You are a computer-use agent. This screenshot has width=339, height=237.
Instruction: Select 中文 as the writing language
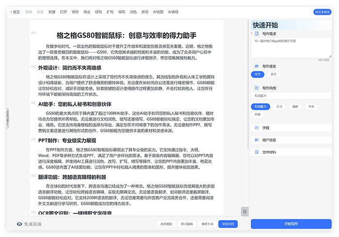tap(258, 74)
